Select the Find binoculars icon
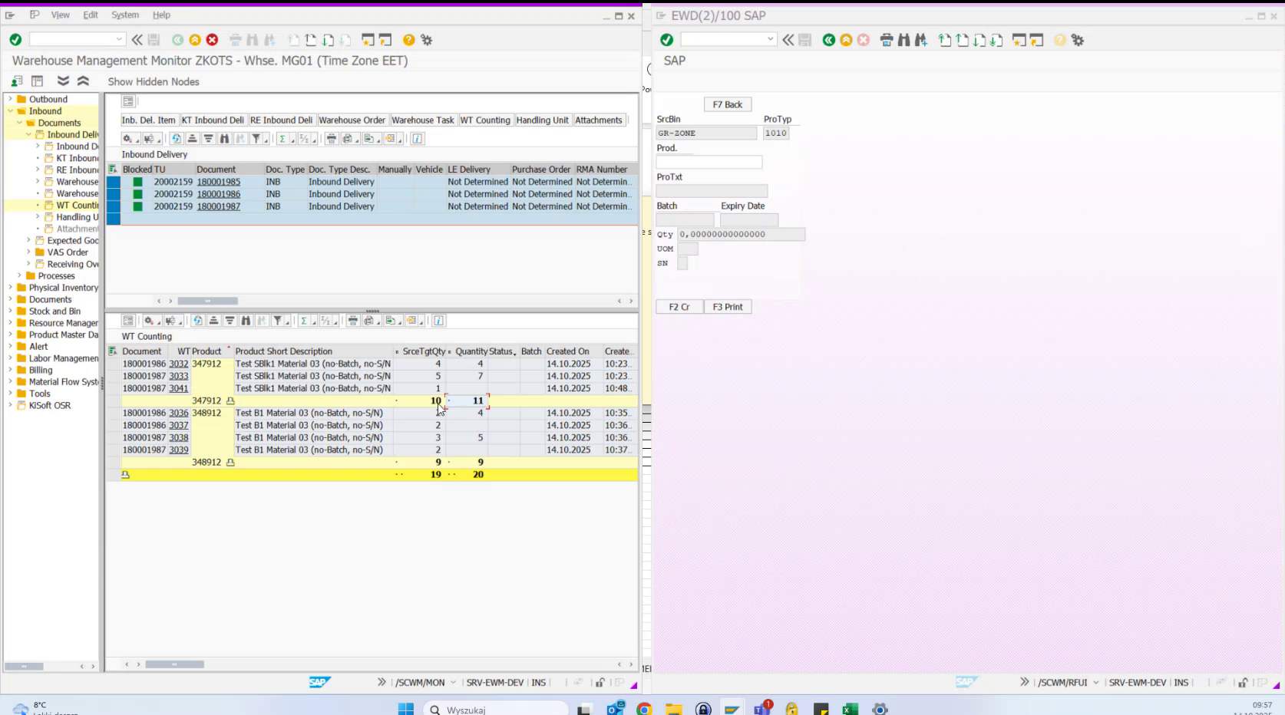Screen dimensions: 1285x715 point(252,40)
